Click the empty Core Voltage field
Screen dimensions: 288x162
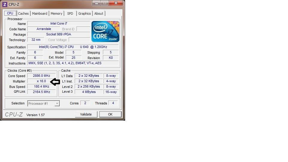coord(79,40)
